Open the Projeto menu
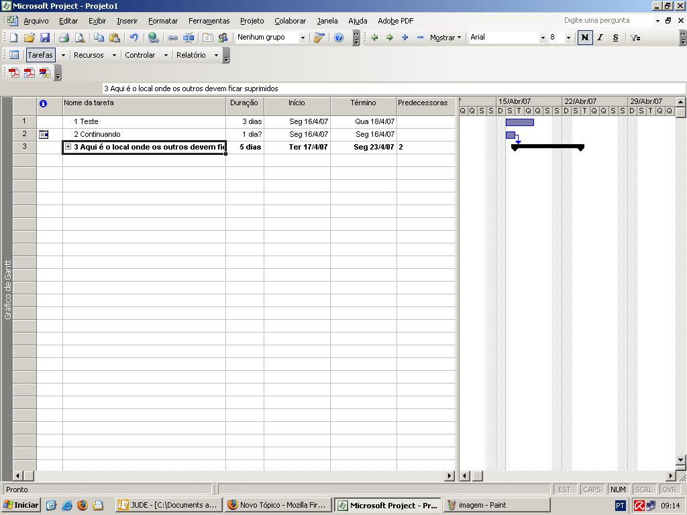This screenshot has height=515, width=687. (x=252, y=21)
